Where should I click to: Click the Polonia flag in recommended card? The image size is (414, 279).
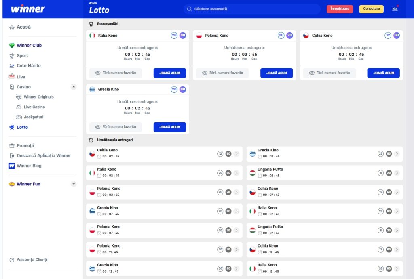199,36
